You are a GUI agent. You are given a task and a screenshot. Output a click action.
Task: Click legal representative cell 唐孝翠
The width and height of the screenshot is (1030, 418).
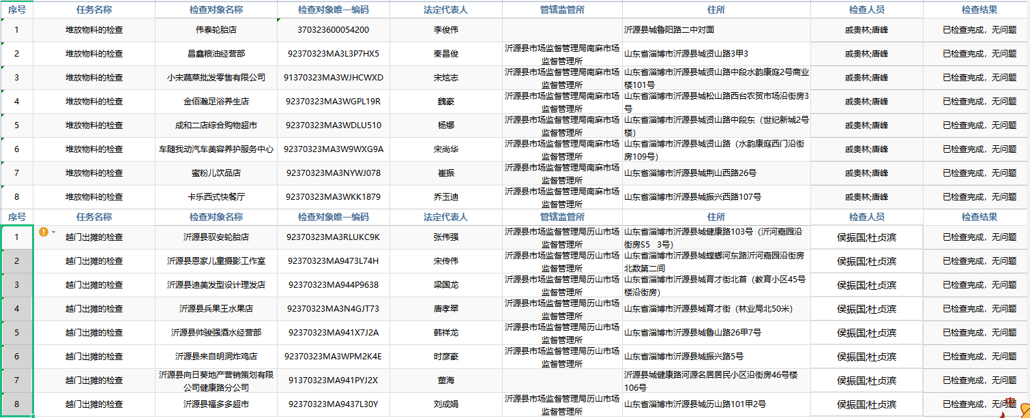click(x=445, y=309)
